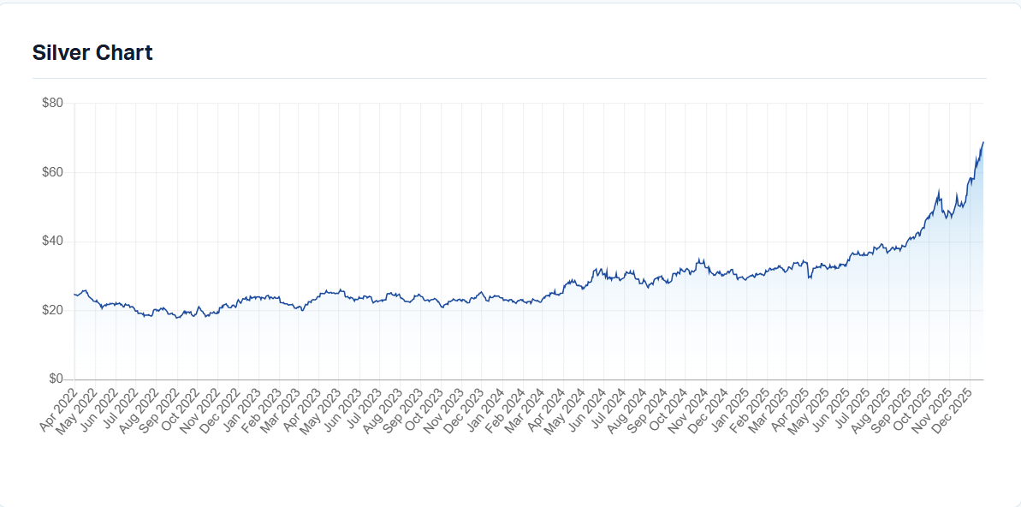Click the Jun 2022 x-axis label
The height and width of the screenshot is (507, 1021).
(x=98, y=409)
